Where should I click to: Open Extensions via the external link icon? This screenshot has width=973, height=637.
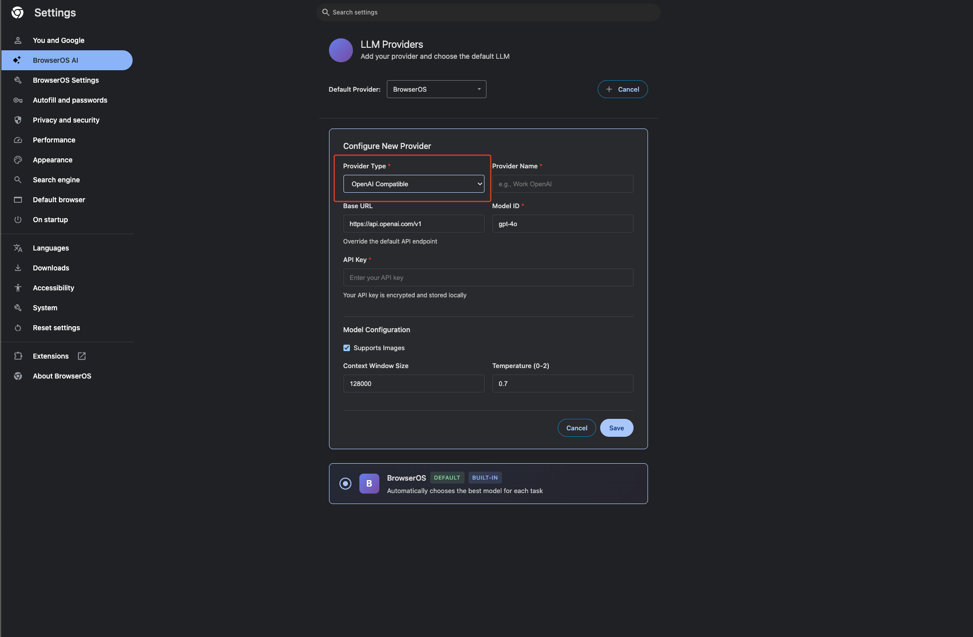click(x=81, y=356)
